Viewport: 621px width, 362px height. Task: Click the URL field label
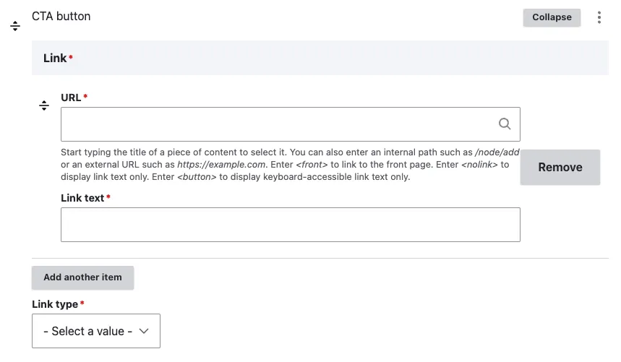tap(71, 98)
